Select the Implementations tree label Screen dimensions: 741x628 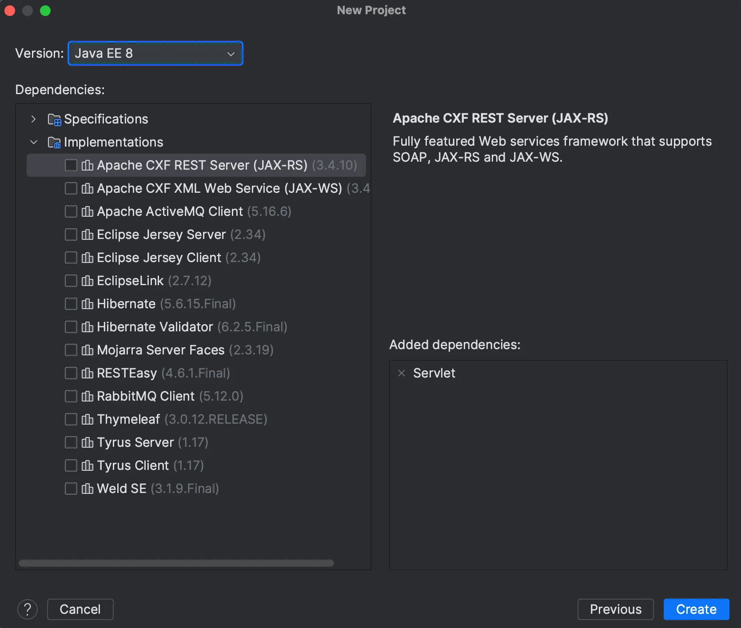tap(114, 142)
